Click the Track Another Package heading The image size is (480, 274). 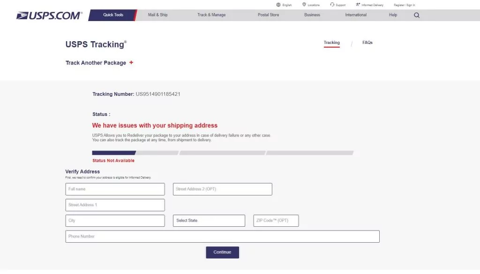click(x=96, y=63)
